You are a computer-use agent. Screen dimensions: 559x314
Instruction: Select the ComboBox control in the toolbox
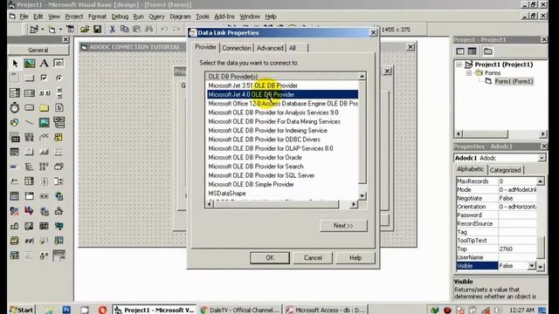point(15,93)
